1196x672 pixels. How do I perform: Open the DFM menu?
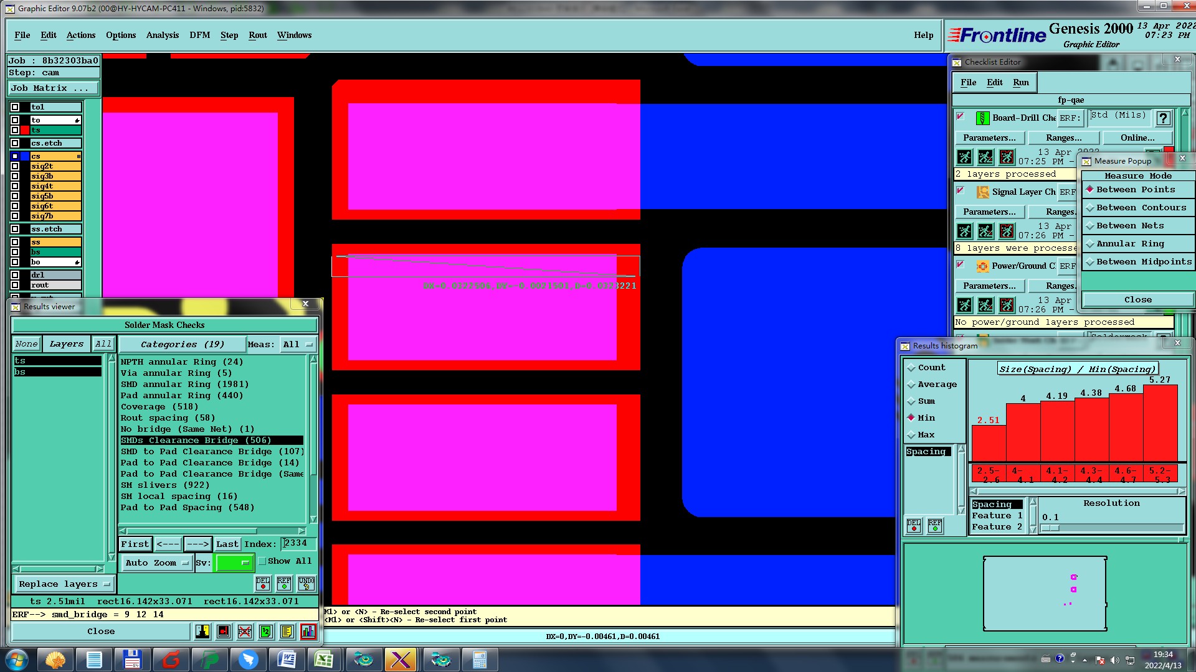199,35
